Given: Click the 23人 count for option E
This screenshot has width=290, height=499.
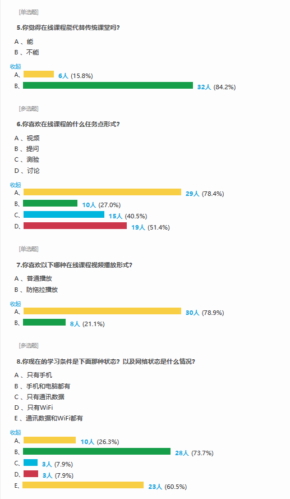Looking at the screenshot, I should click(155, 487).
